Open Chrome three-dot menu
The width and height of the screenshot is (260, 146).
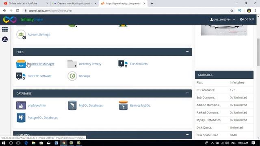click(256, 11)
